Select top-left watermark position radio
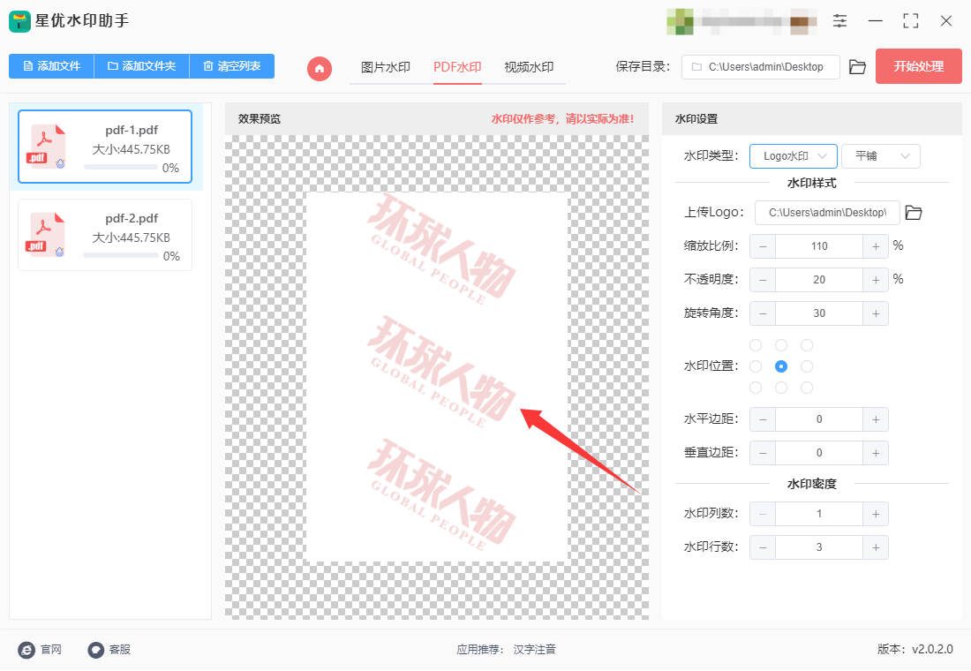The width and height of the screenshot is (971, 671). pos(756,345)
